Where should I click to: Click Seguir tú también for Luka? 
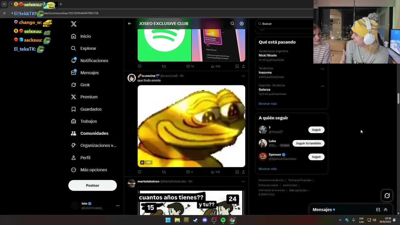[308, 143]
